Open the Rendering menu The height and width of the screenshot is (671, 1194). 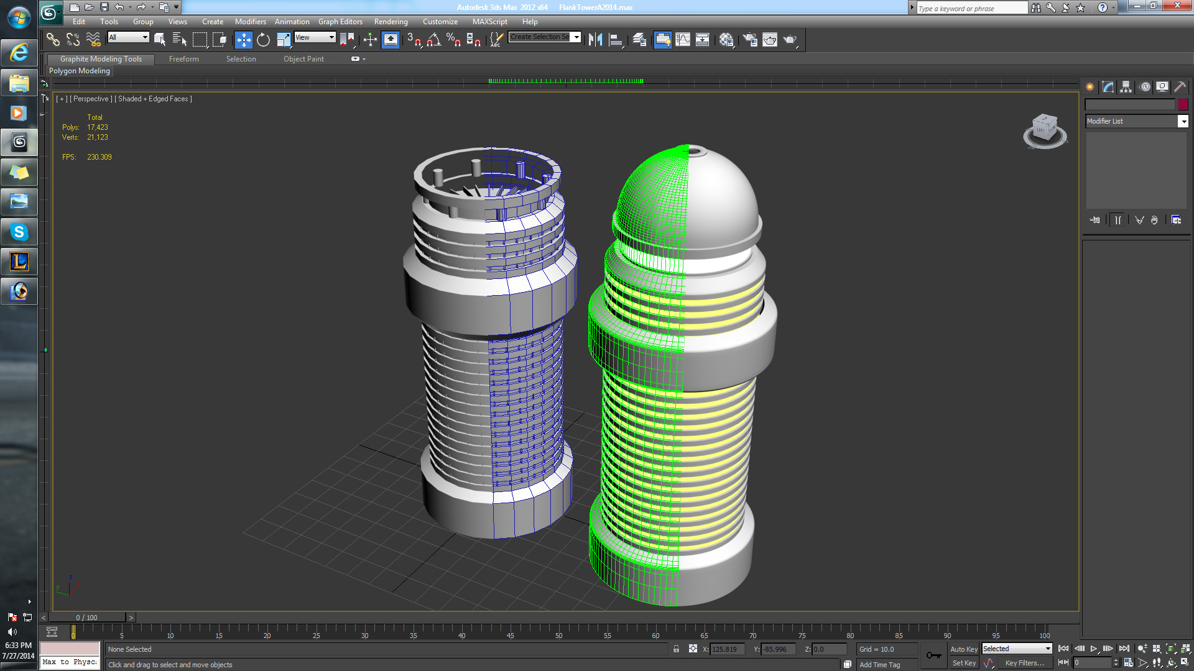tap(391, 22)
